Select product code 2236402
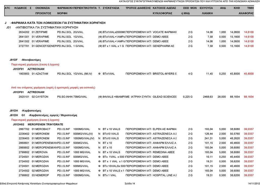 (24, 134)
